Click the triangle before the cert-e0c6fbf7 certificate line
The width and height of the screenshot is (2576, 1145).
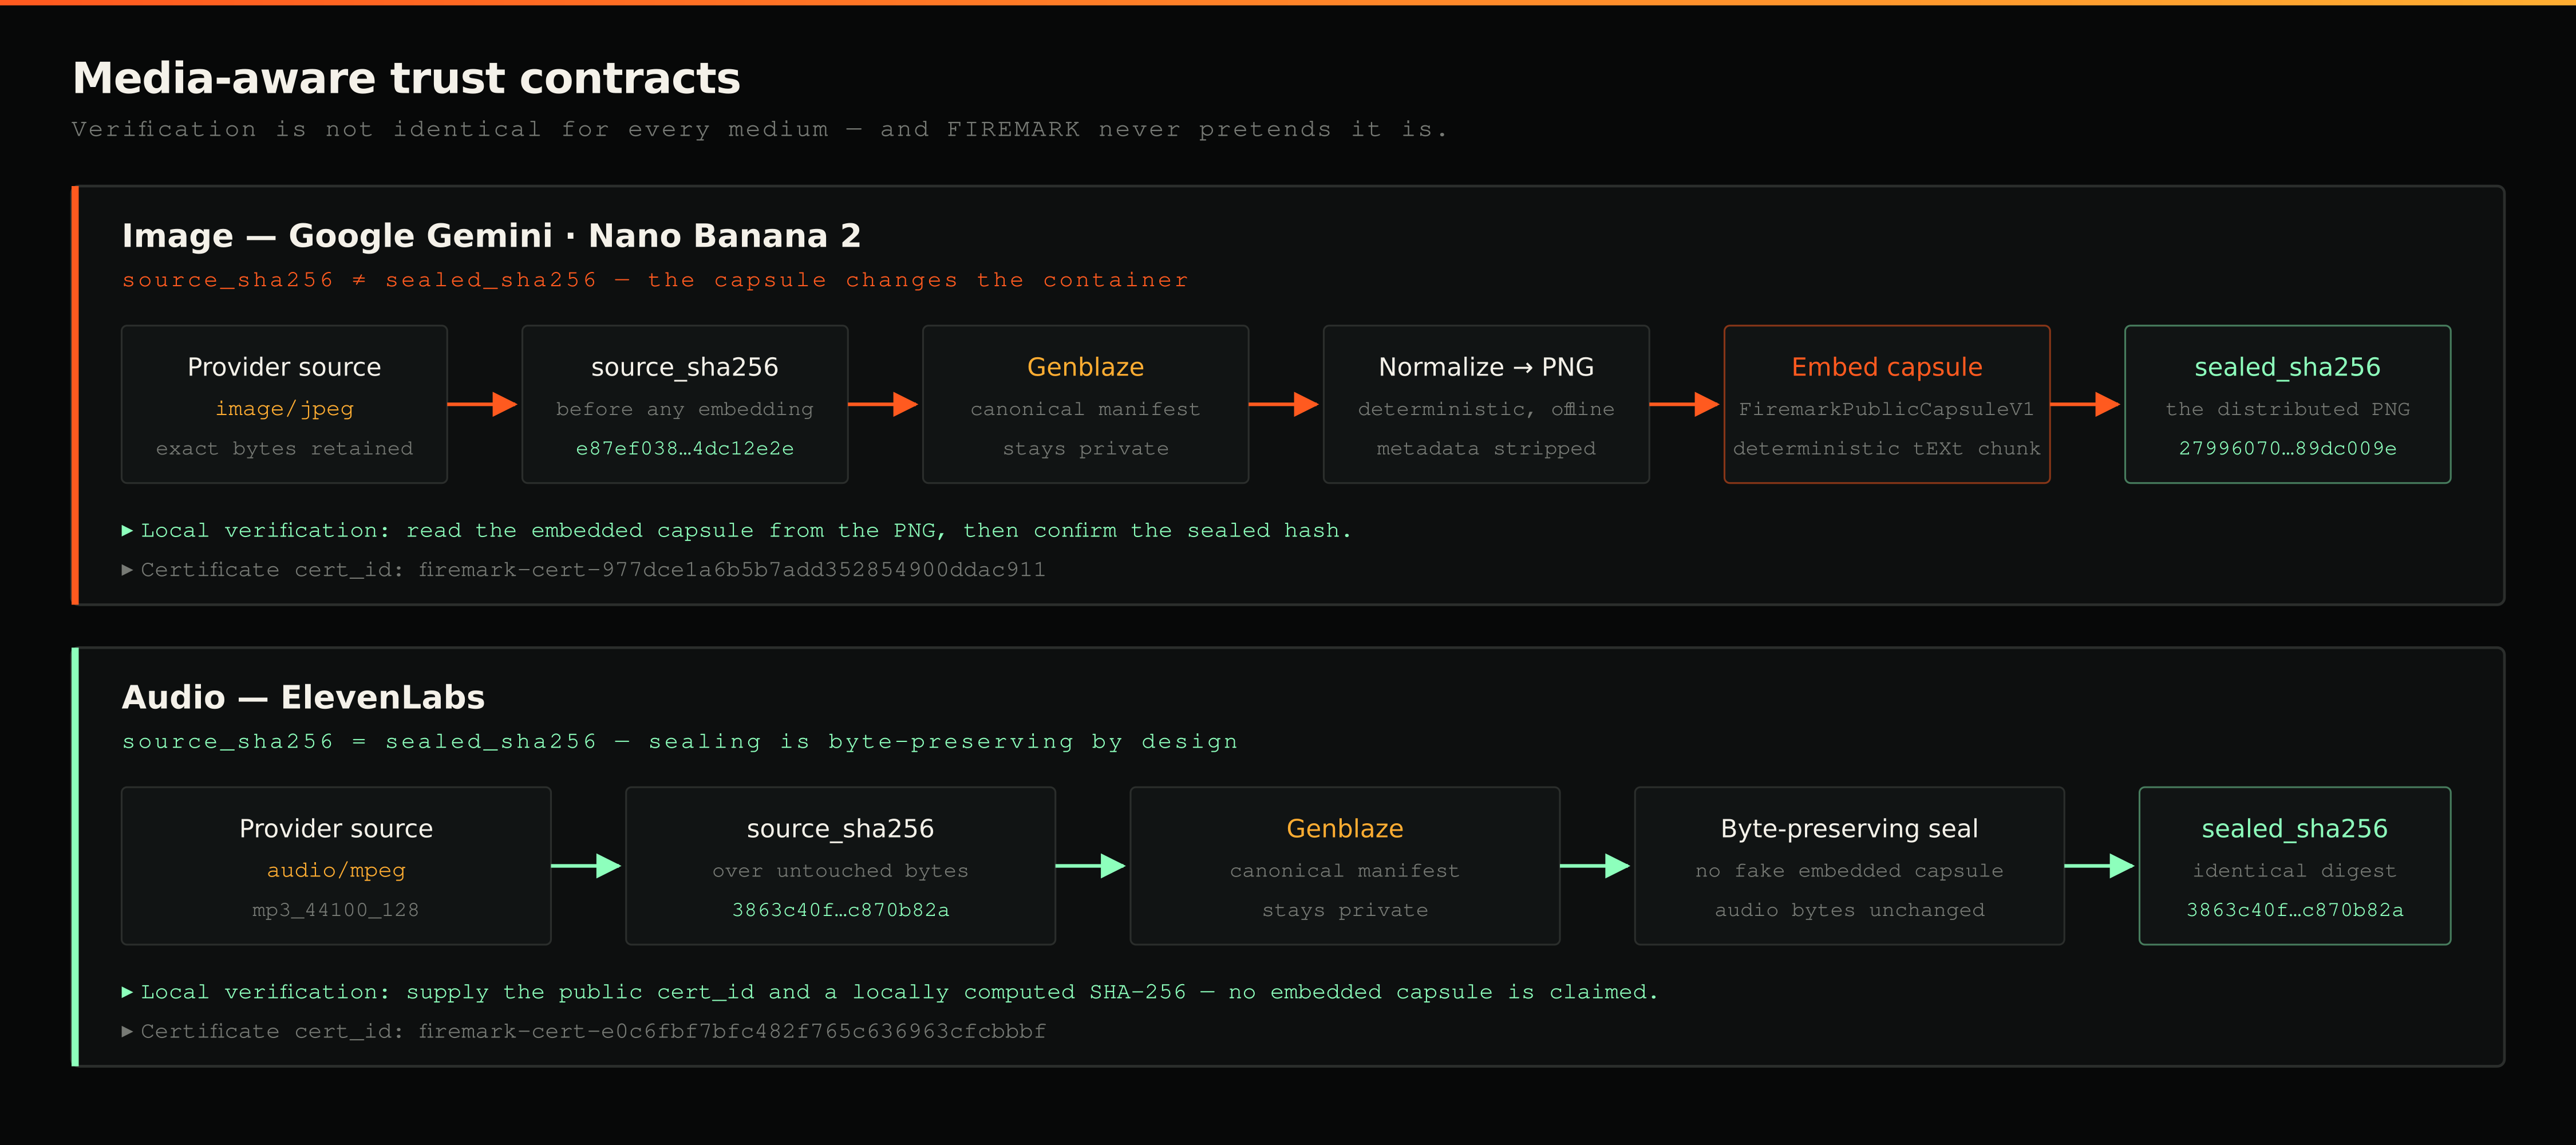click(x=127, y=1032)
